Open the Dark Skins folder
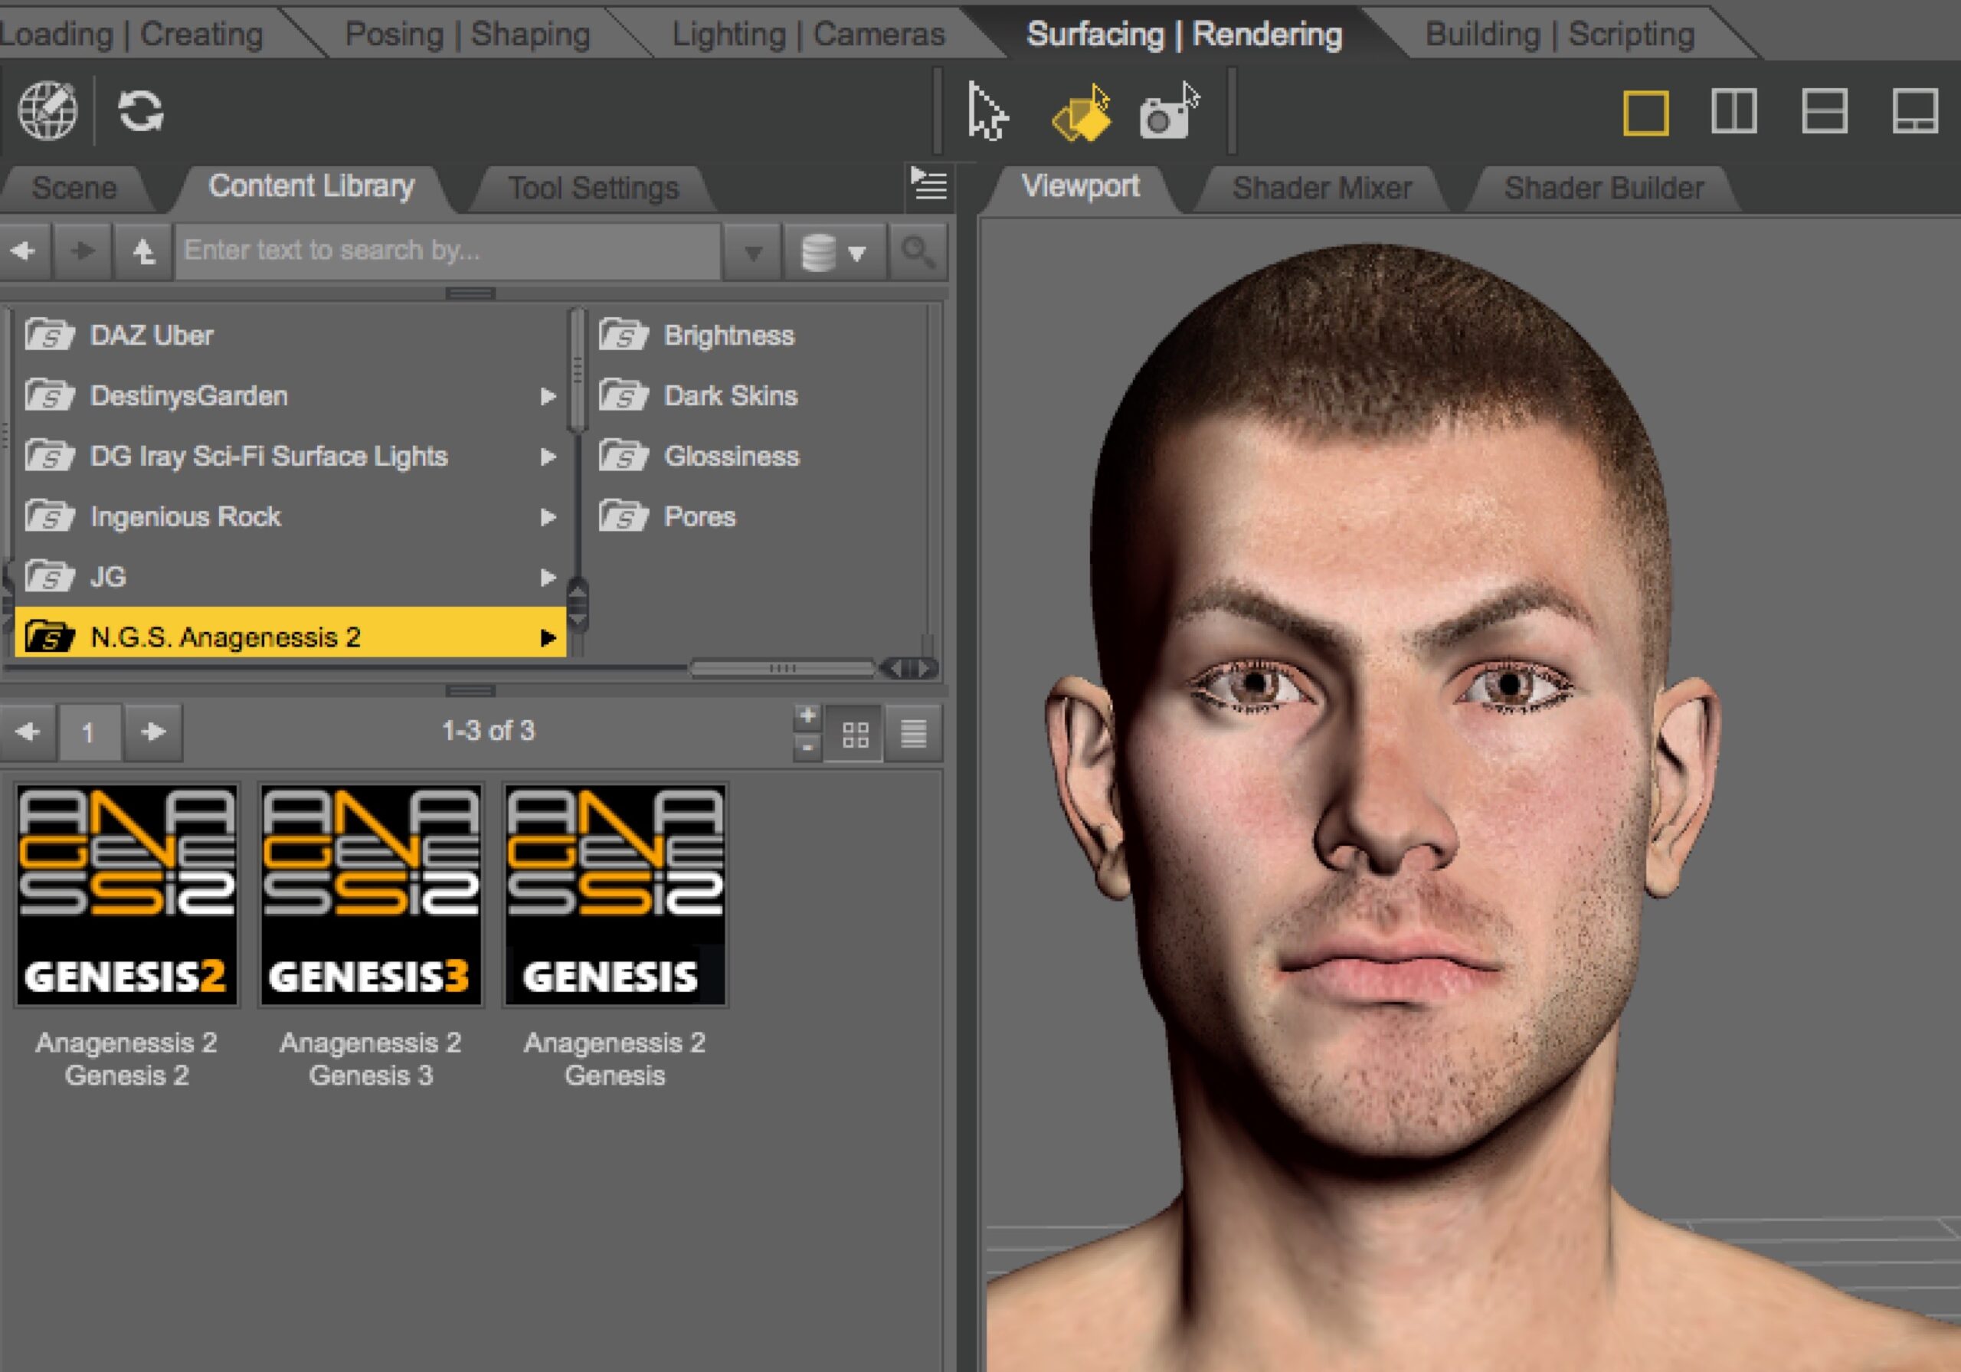 pos(730,395)
